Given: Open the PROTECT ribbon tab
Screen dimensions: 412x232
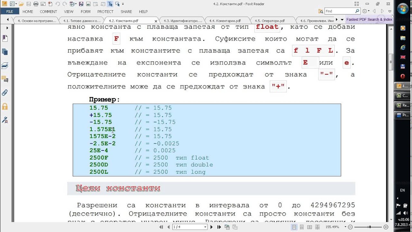Looking at the screenshot, I should [105, 12].
